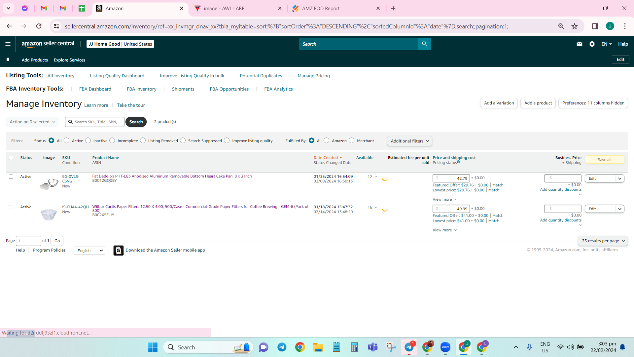This screenshot has width=634, height=357.
Task: Click the black Search button for inventory
Action: coord(136,122)
